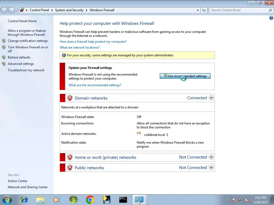Click shield icon beside Advanced settings
This screenshot has height=205, width=274.
point(4,64)
